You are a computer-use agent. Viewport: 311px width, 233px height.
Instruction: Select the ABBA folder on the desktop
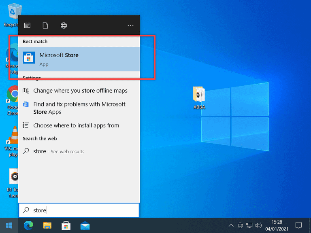pos(199,98)
